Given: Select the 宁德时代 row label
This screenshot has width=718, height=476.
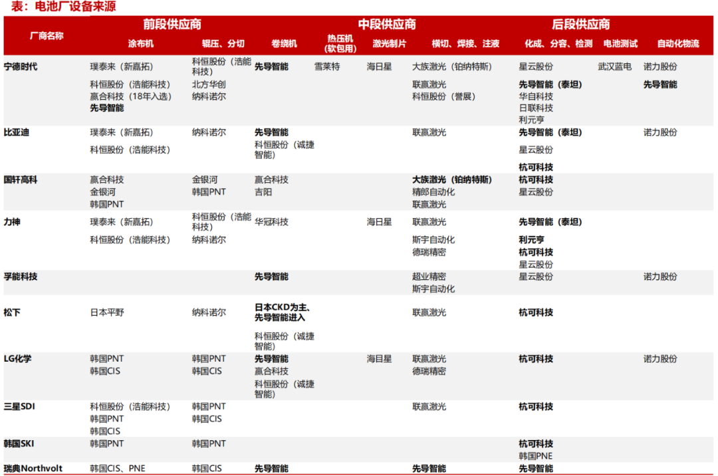Looking at the screenshot, I should coord(21,67).
